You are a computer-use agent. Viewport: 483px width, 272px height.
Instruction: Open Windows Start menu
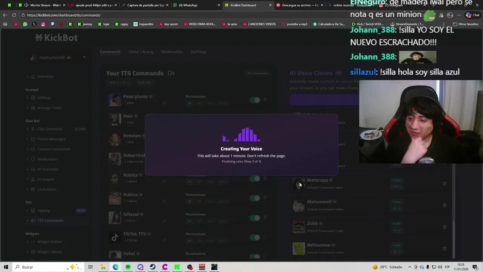6,267
